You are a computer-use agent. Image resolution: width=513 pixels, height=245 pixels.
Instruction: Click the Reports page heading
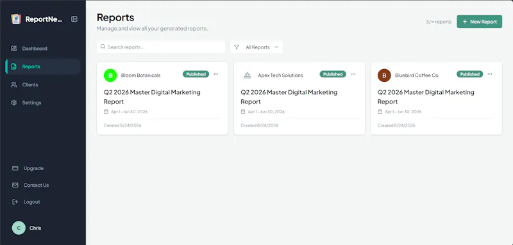(x=115, y=18)
